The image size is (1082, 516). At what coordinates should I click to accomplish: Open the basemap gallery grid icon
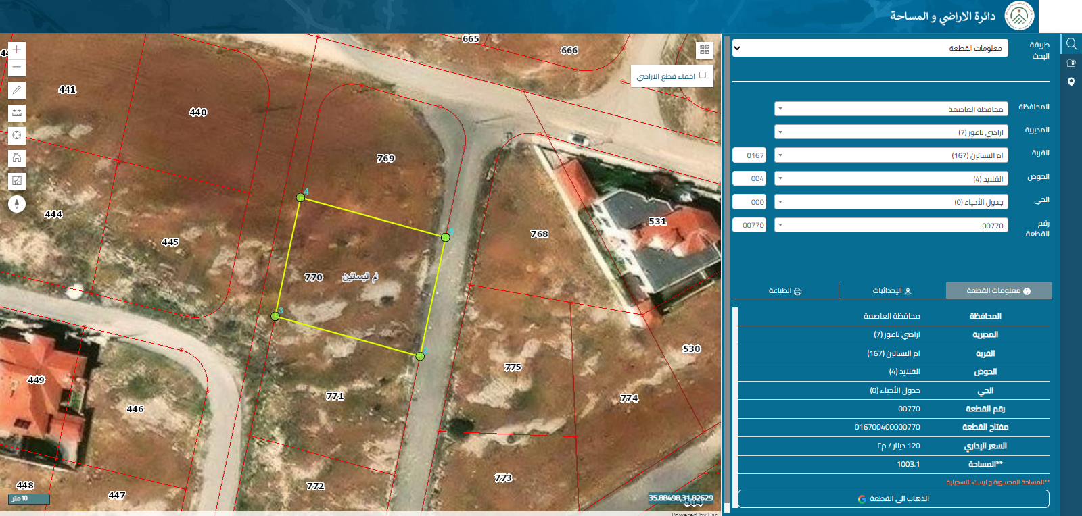705,50
